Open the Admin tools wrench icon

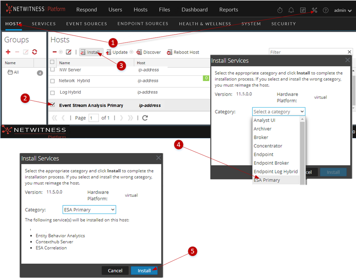click(314, 10)
